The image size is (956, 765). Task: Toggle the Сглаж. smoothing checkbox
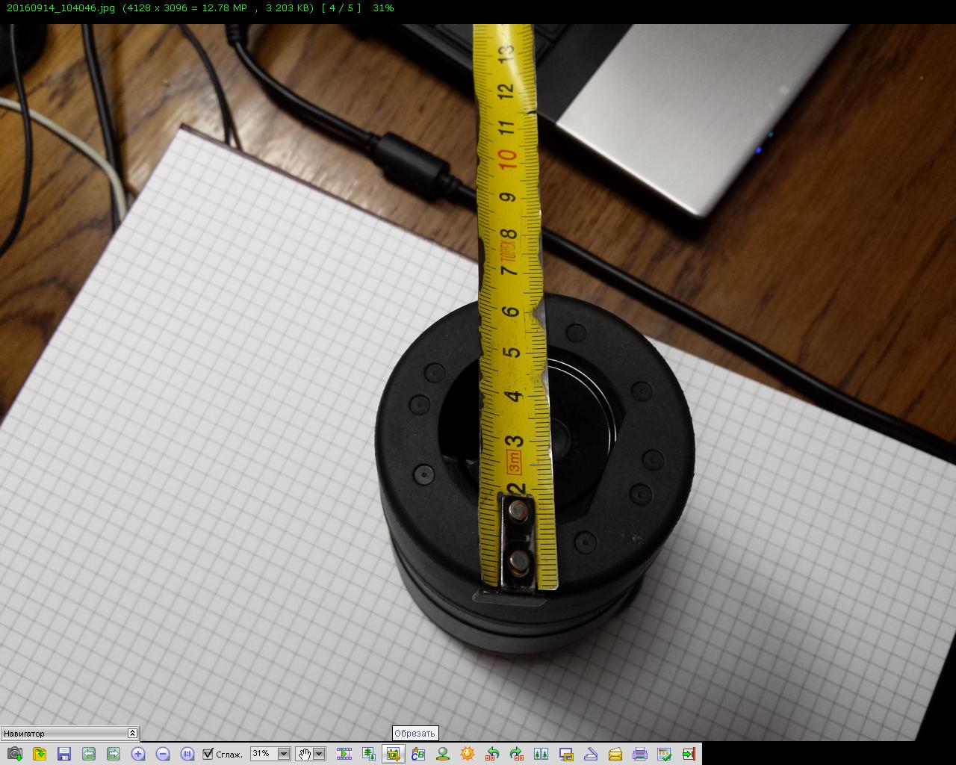(208, 754)
